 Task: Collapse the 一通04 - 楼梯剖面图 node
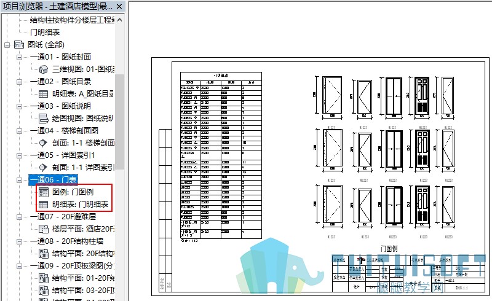[x=19, y=131]
